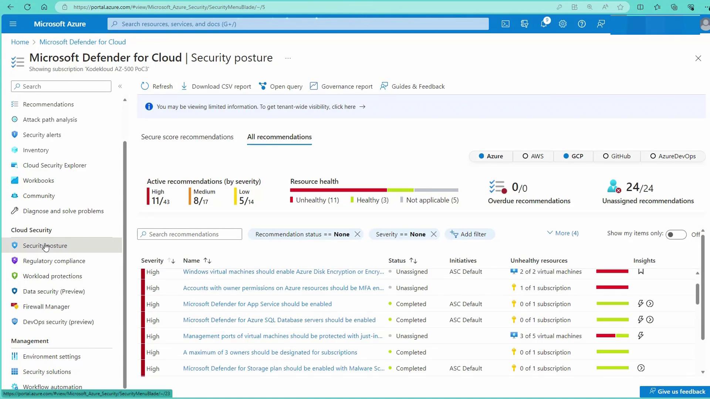
Task: Expand the More (4) filters
Action: [562, 233]
